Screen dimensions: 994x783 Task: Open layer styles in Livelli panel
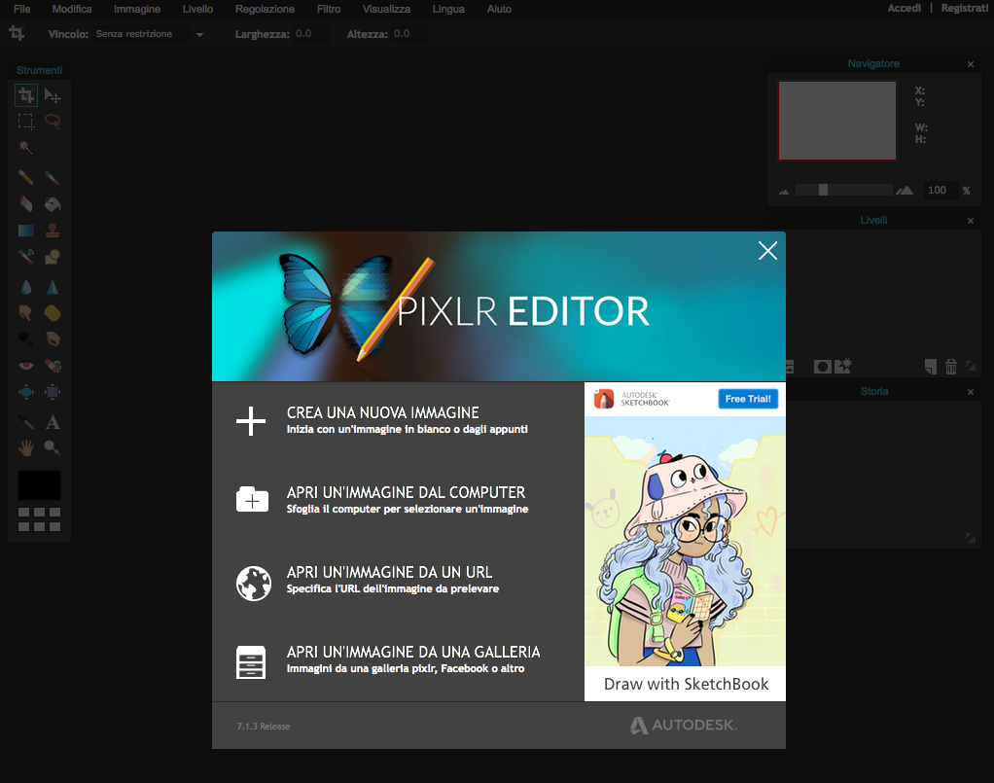point(843,367)
